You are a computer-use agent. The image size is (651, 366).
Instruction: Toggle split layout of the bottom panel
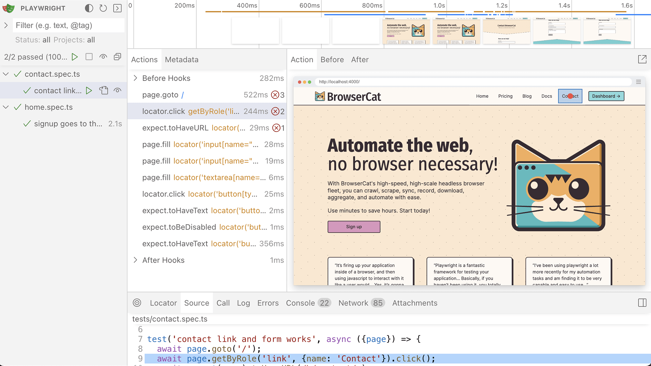[x=642, y=302]
